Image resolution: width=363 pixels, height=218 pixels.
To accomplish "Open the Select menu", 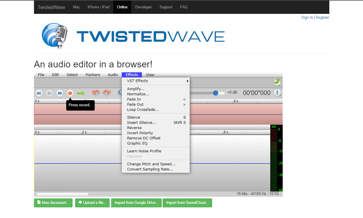I will [72, 75].
